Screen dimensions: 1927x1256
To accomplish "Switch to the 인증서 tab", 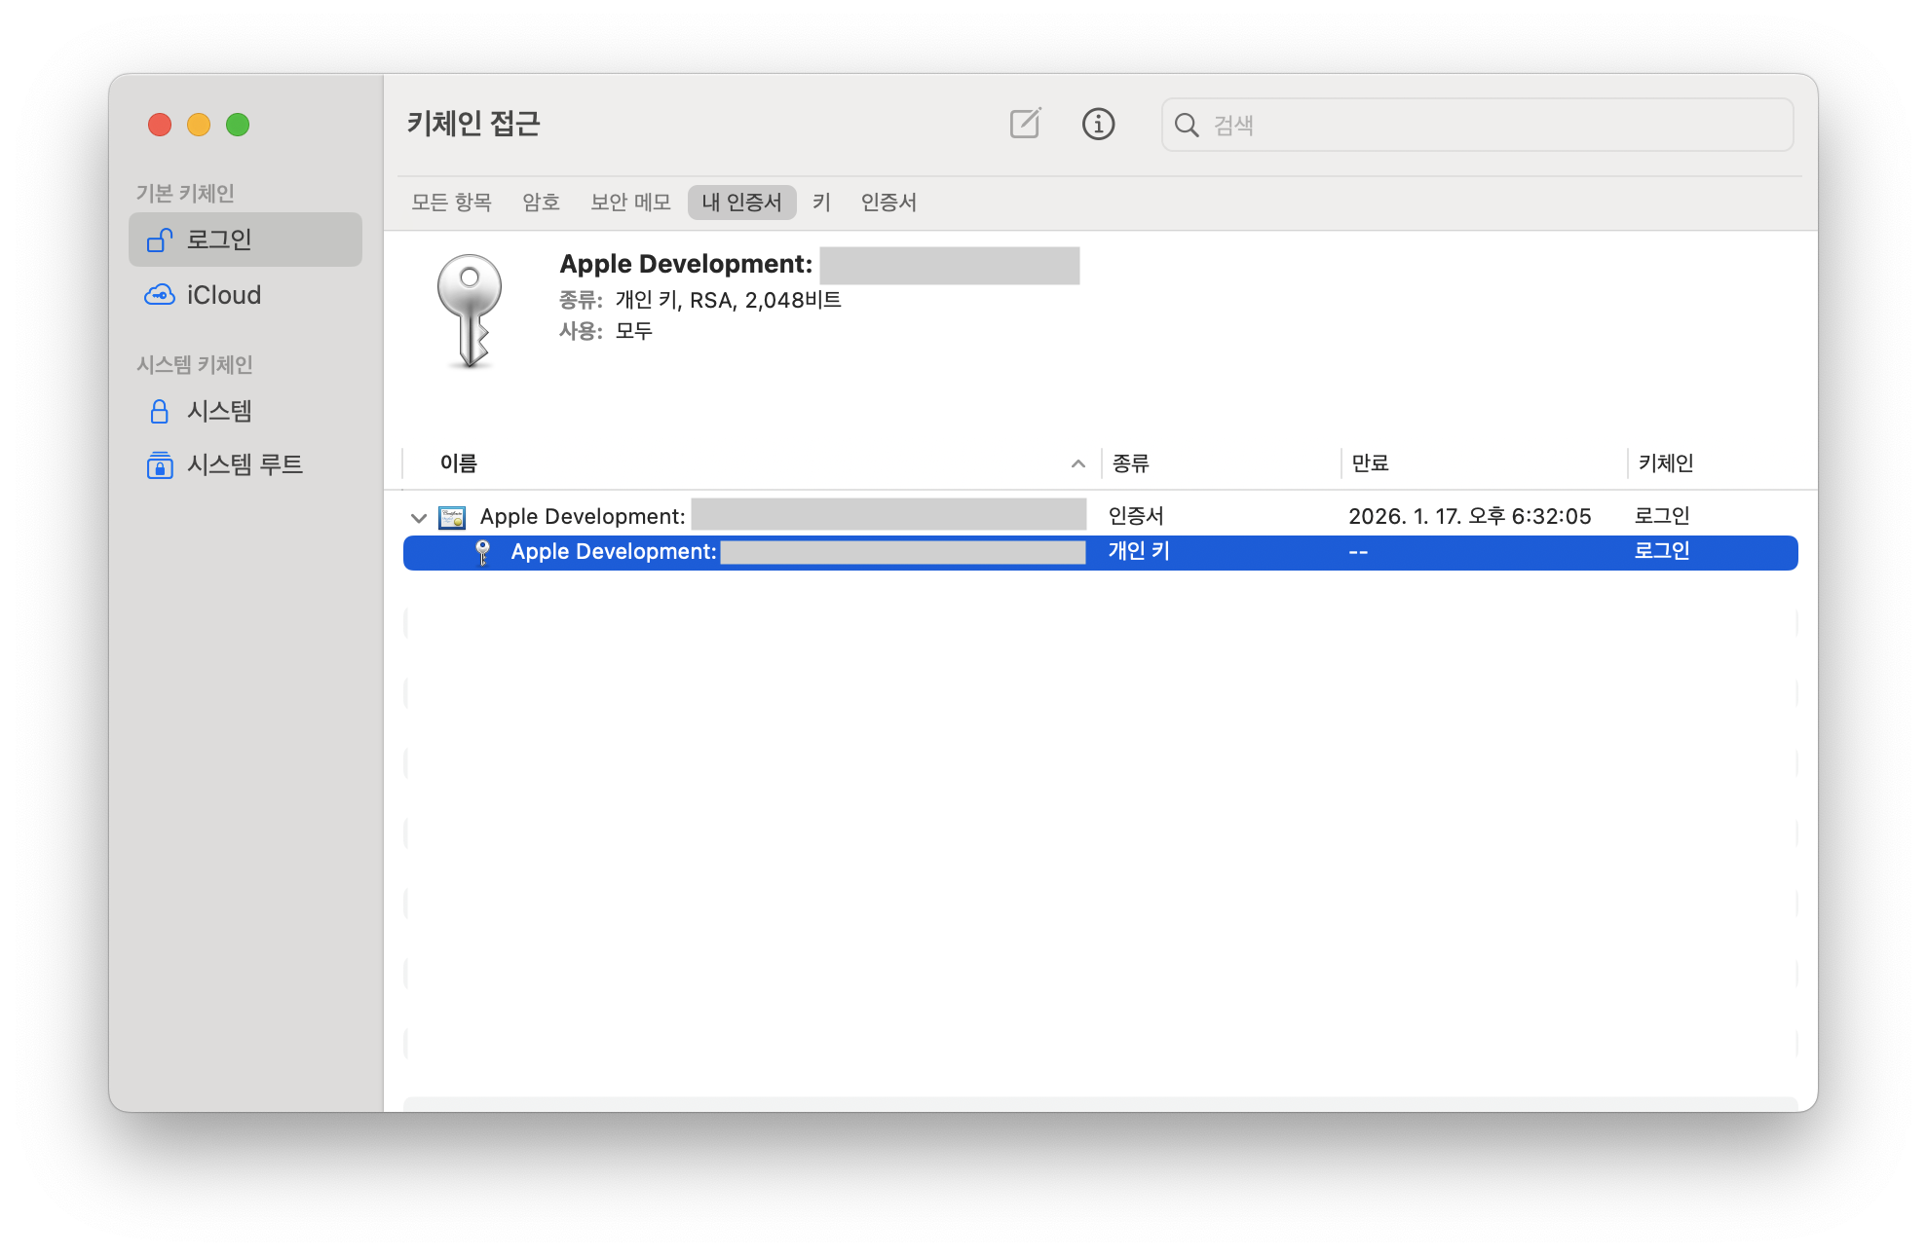I will [x=888, y=203].
